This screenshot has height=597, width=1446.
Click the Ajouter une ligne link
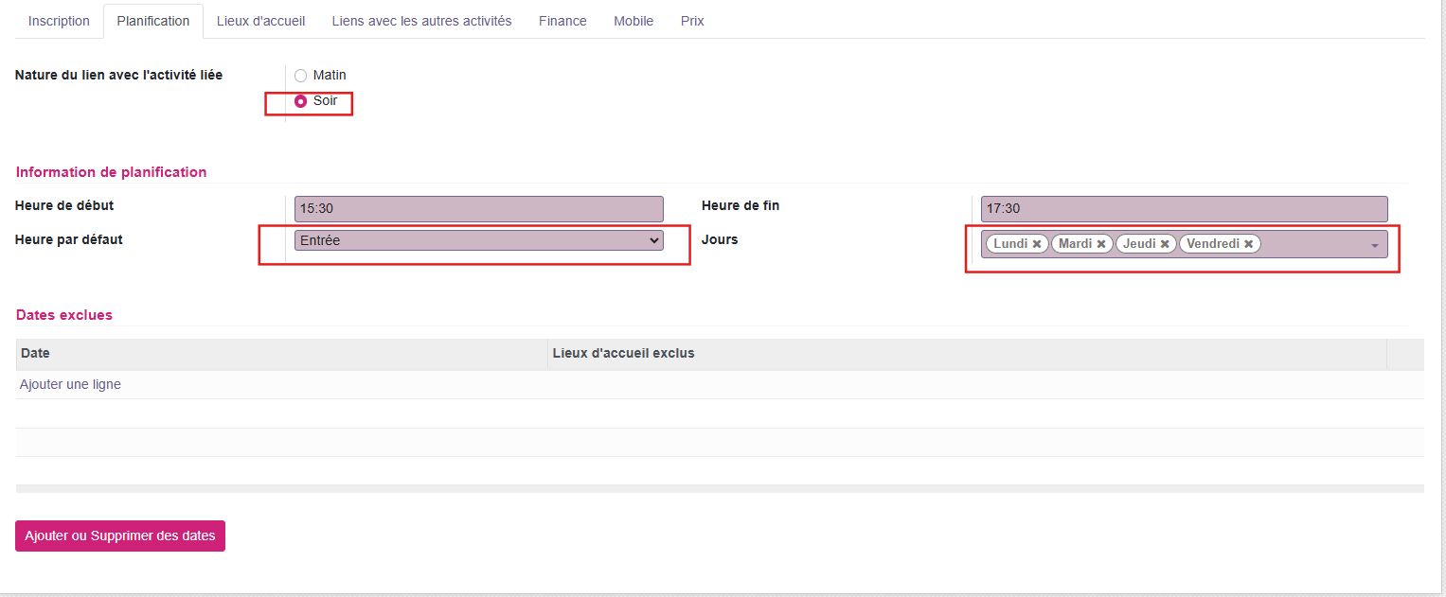click(x=70, y=385)
